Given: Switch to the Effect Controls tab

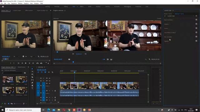Looking at the screenshot, I should pos(29,11).
